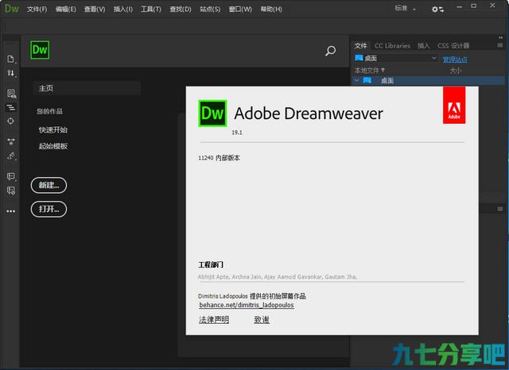Open the 窗口(W) menu

pos(240,9)
